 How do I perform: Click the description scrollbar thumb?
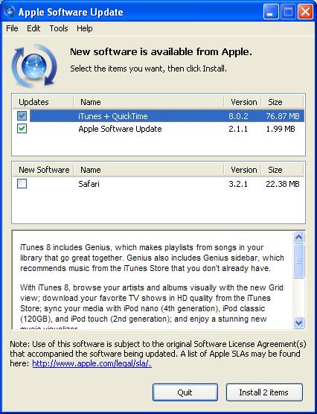299,261
